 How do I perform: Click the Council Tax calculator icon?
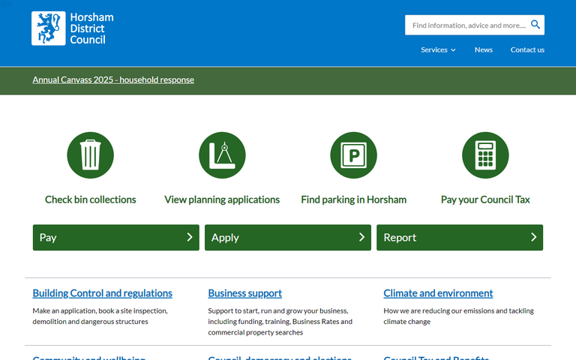point(485,155)
